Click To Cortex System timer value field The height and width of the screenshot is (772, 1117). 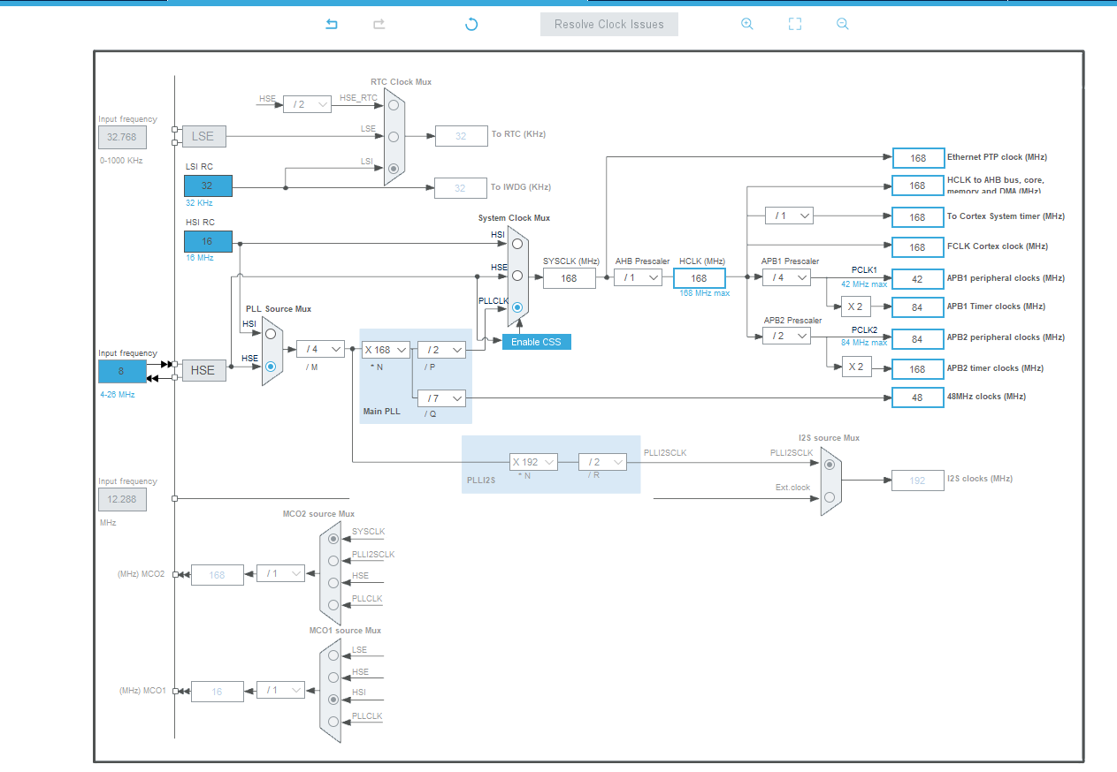[x=918, y=217]
